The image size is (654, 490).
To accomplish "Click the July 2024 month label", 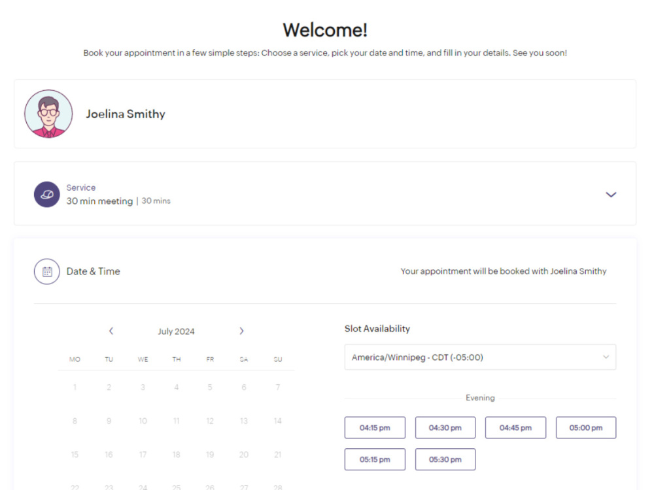I will pos(176,331).
